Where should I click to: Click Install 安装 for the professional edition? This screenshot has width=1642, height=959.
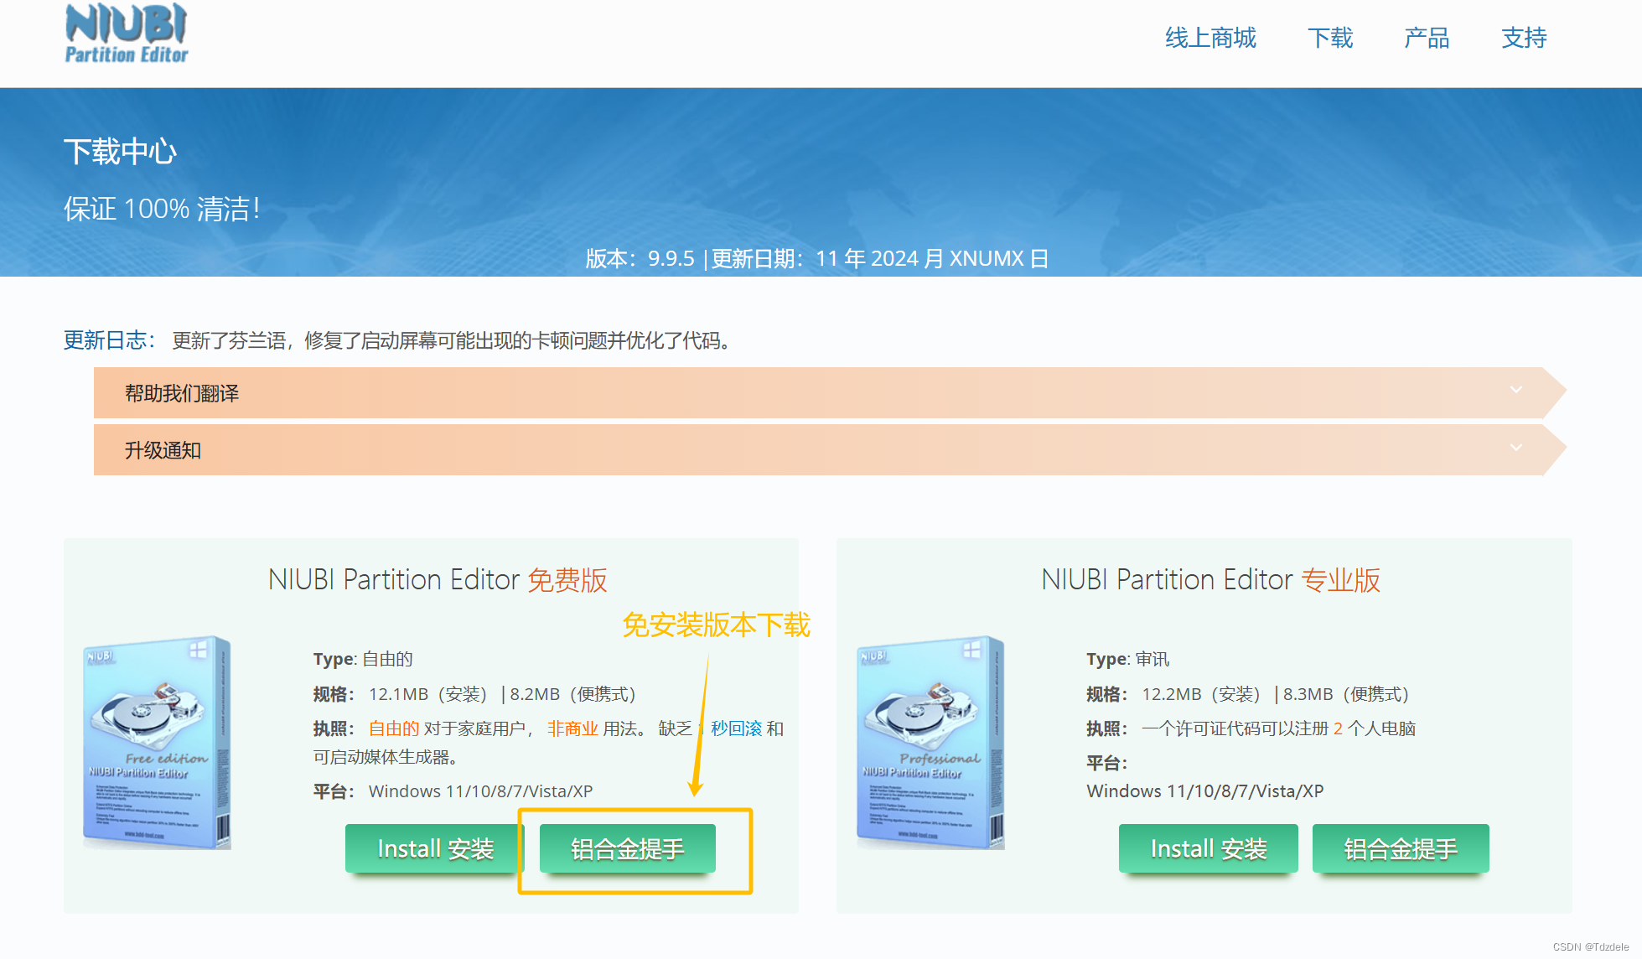[1208, 848]
